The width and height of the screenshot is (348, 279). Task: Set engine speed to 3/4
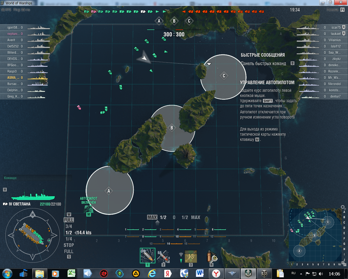point(69,226)
